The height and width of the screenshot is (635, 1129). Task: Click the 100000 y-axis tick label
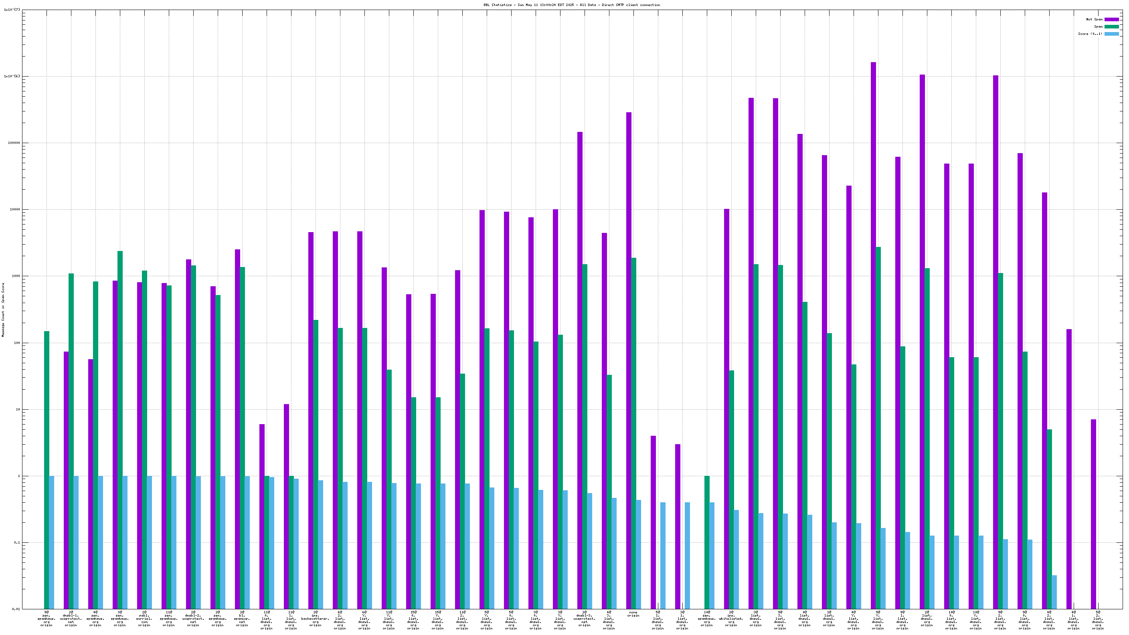(13, 143)
